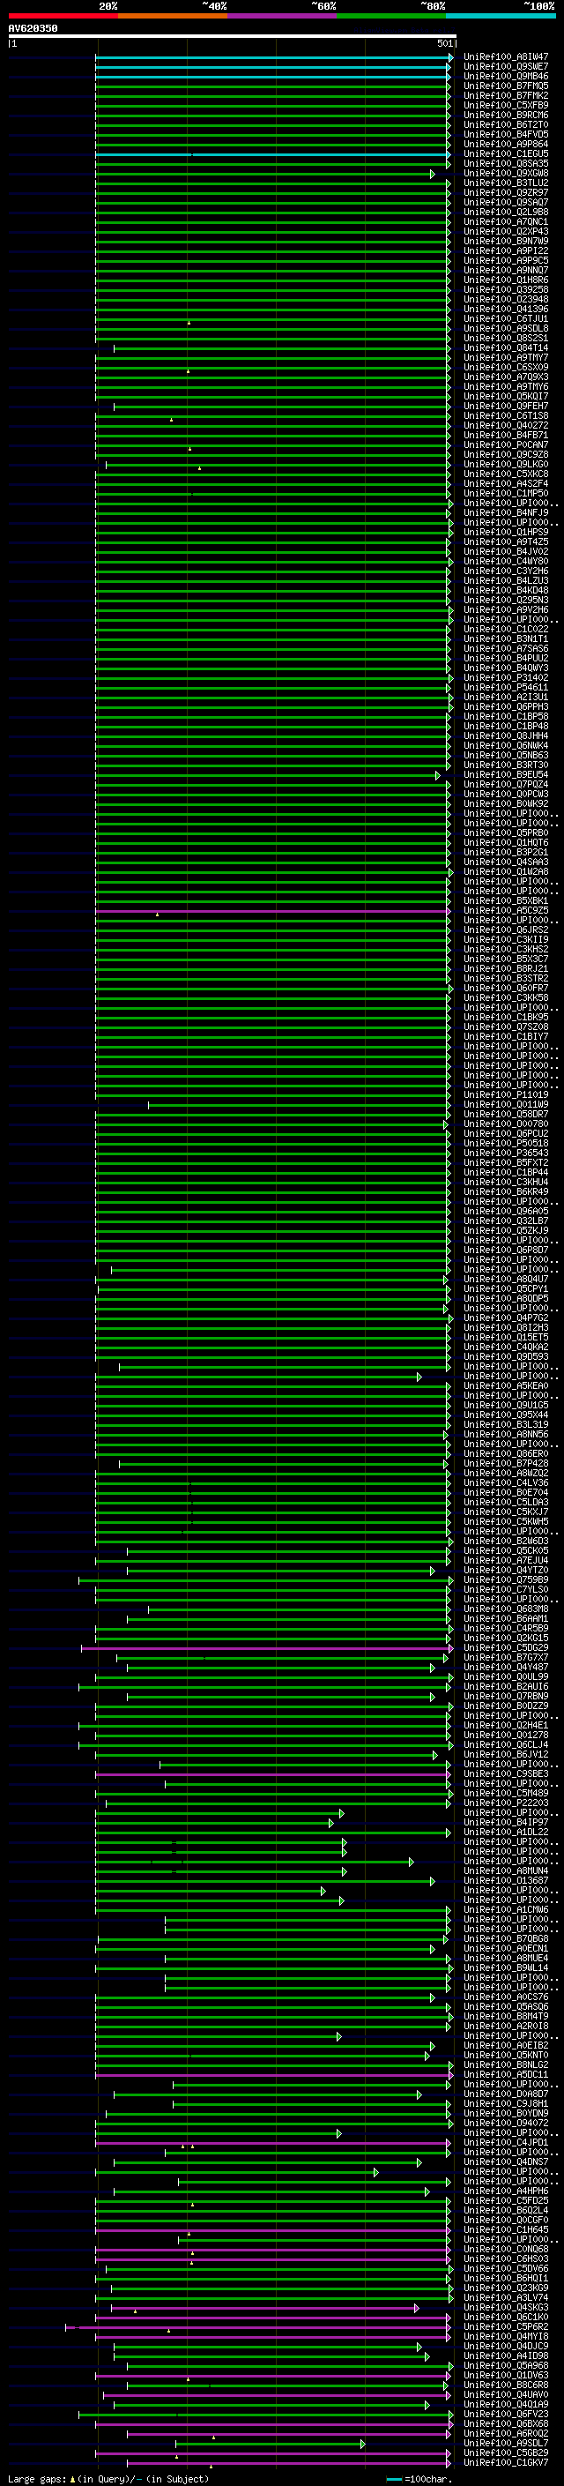The height and width of the screenshot is (2486, 564).
Task: Select hit UniRef100_Q9SWE7
Action: click(x=506, y=67)
